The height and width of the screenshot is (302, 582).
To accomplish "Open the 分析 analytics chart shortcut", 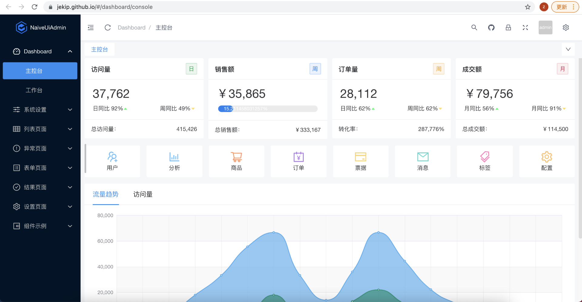I will coord(174,161).
